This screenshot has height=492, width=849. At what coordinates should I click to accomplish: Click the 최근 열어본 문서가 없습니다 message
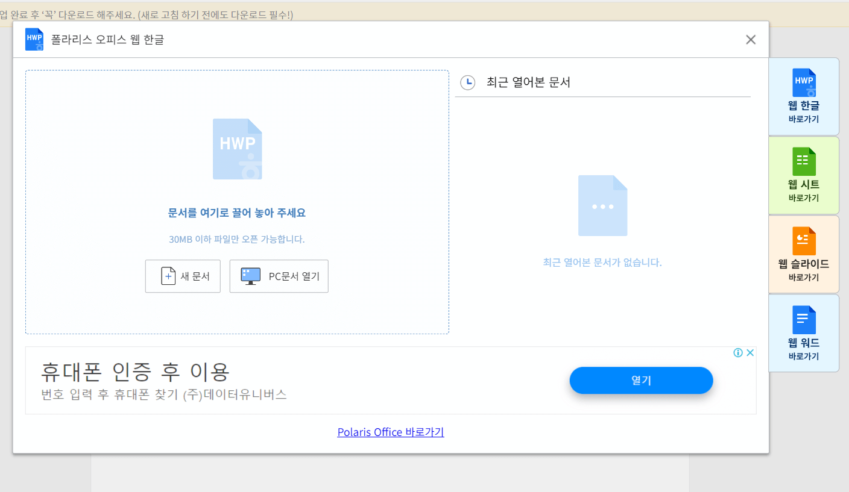point(602,263)
